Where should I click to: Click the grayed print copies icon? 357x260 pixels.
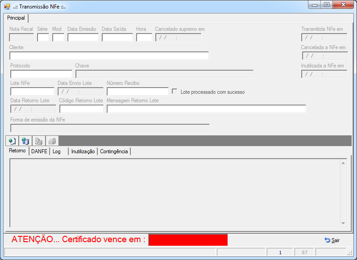39,141
